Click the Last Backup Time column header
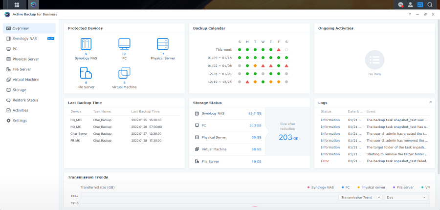 [145, 111]
